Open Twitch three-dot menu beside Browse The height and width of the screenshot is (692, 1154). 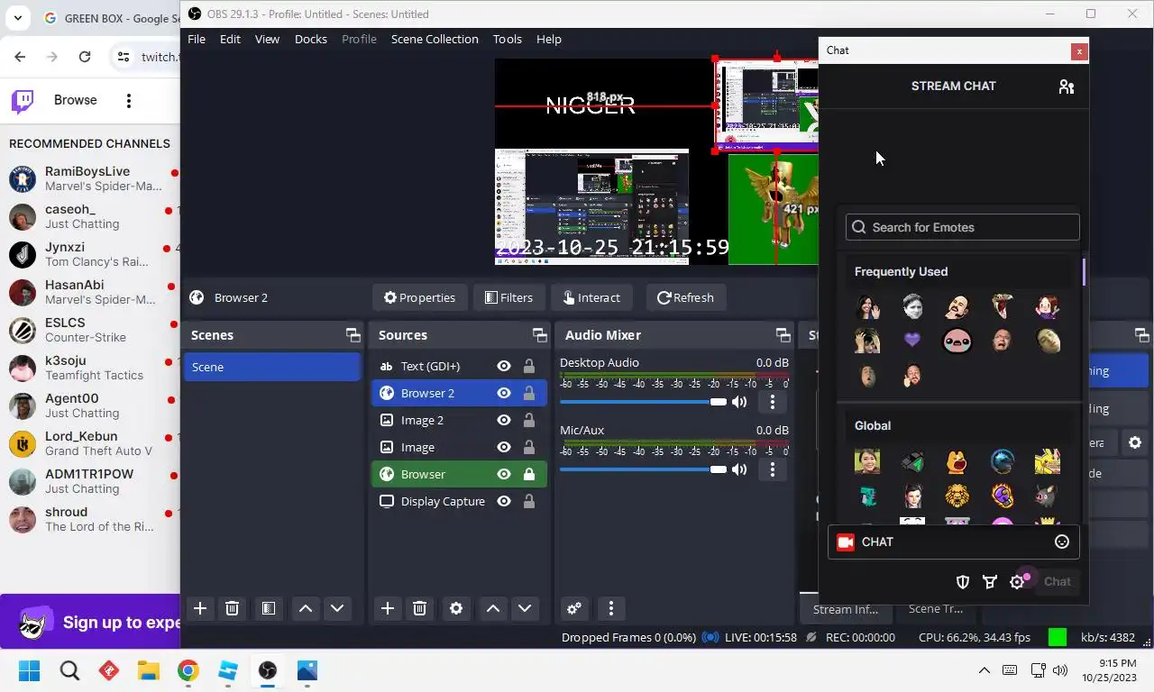(129, 101)
